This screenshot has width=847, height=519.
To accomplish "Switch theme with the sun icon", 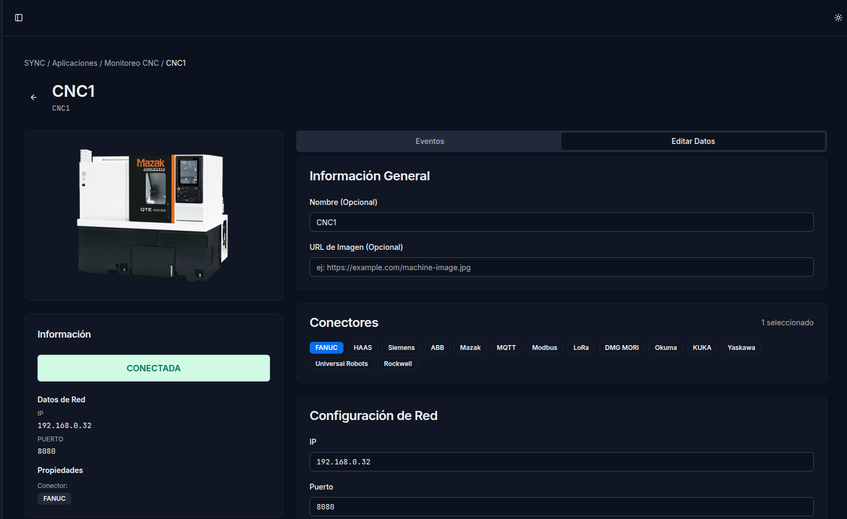I will 838,18.
